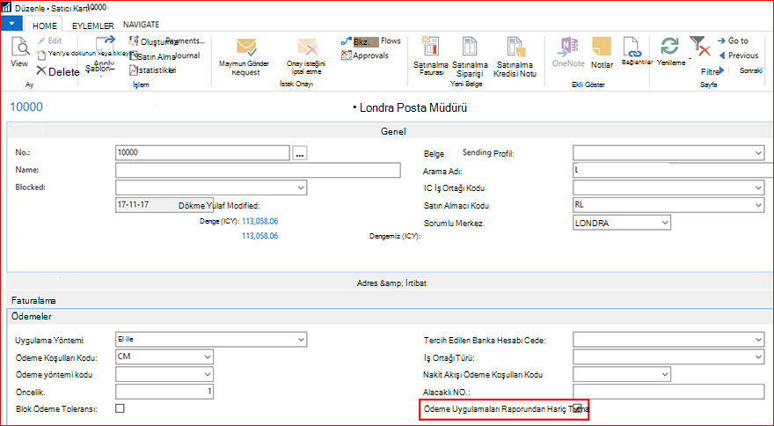The height and width of the screenshot is (426, 774).
Task: Open Tercih Edilen Banka Hesabı dropdown
Action: pyautogui.click(x=758, y=340)
